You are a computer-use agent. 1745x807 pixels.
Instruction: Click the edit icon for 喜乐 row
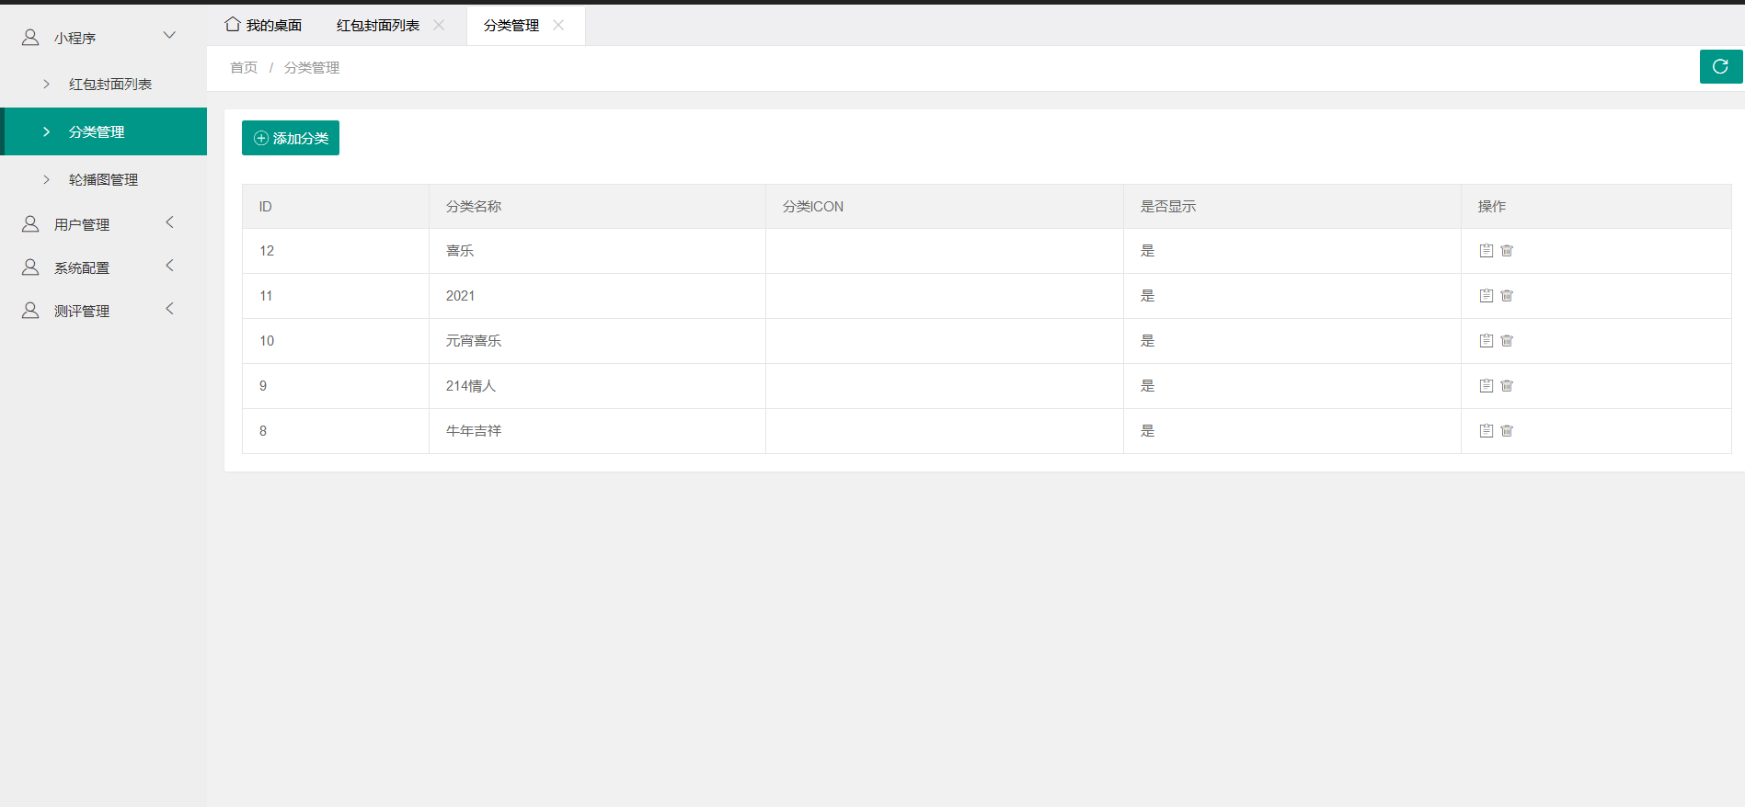[1486, 251]
